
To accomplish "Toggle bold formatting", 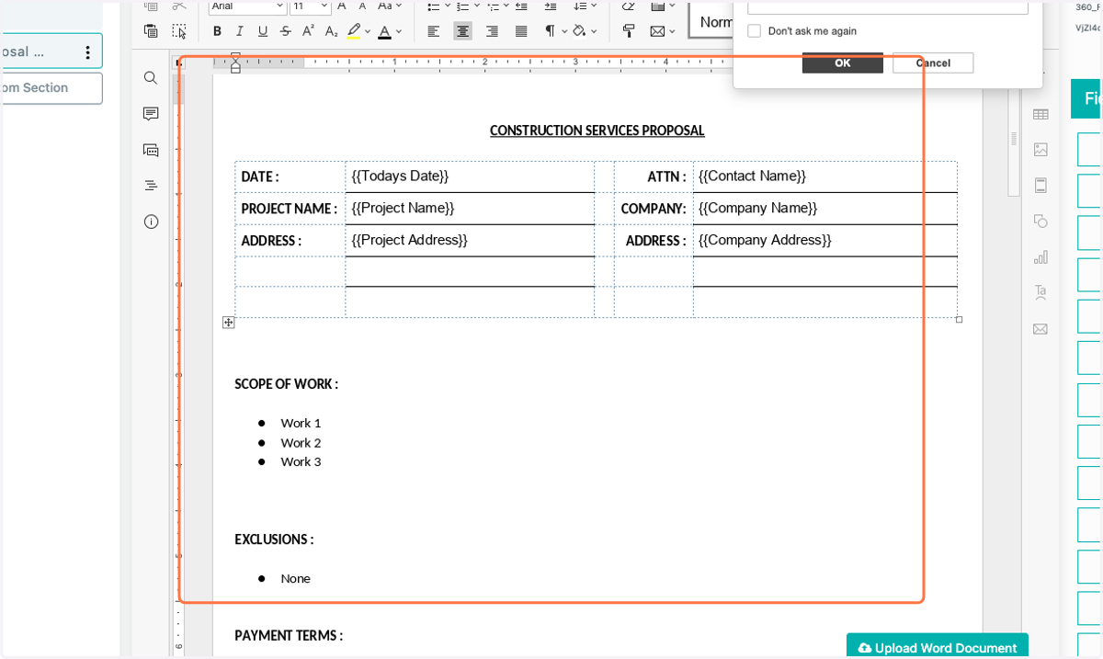I will [x=217, y=31].
